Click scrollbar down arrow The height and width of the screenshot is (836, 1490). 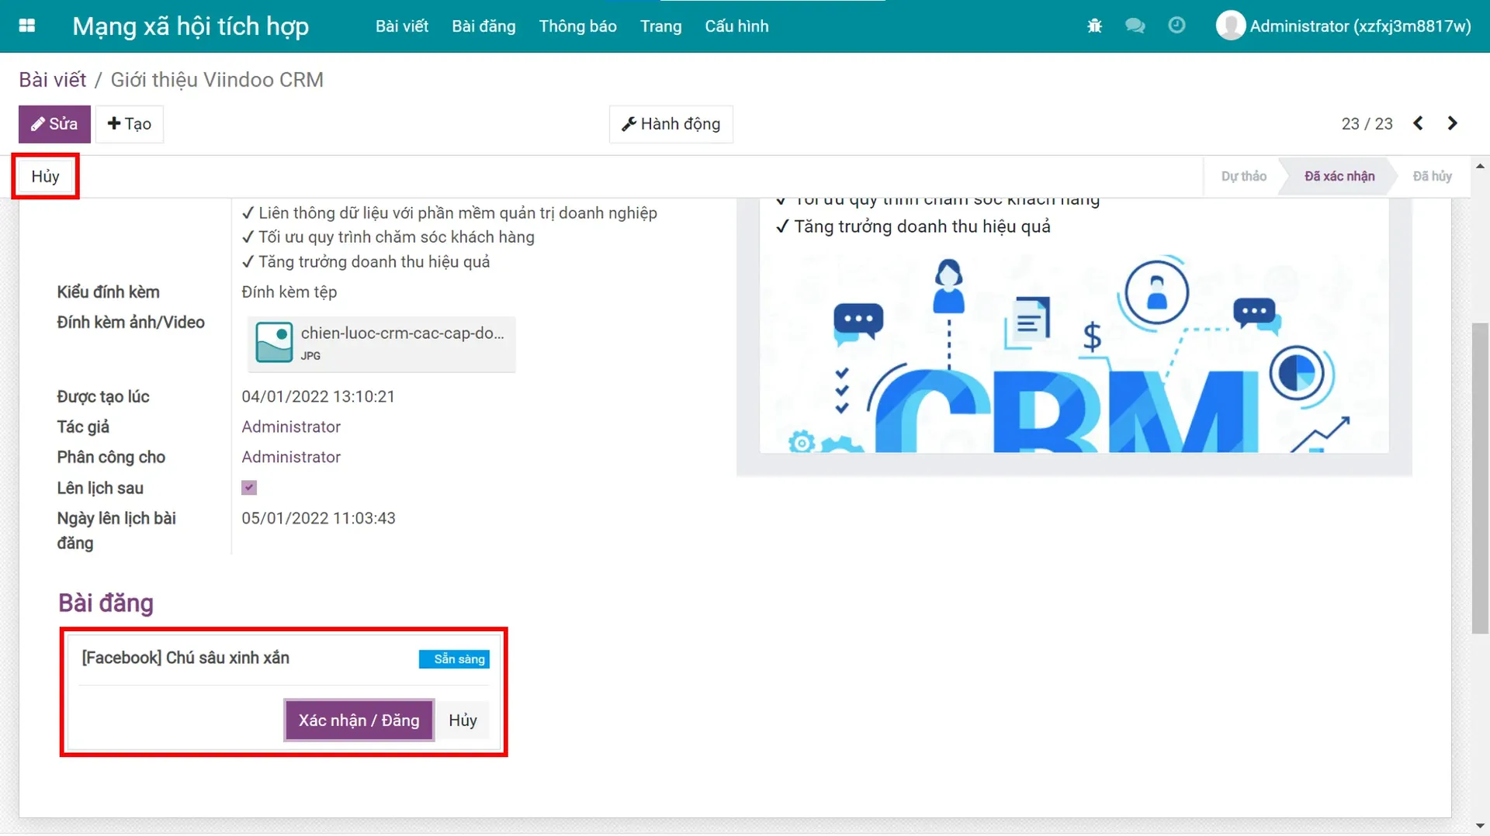coord(1480,825)
